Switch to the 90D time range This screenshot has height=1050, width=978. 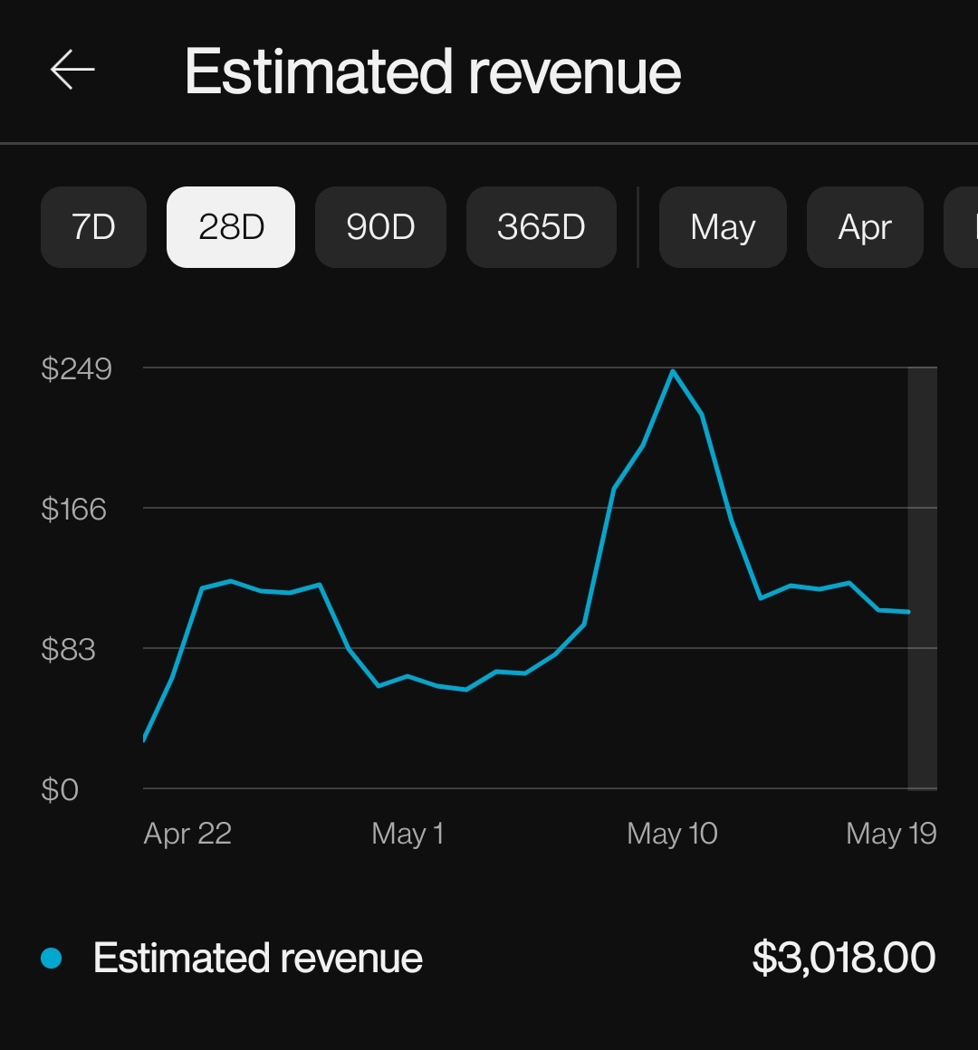380,227
